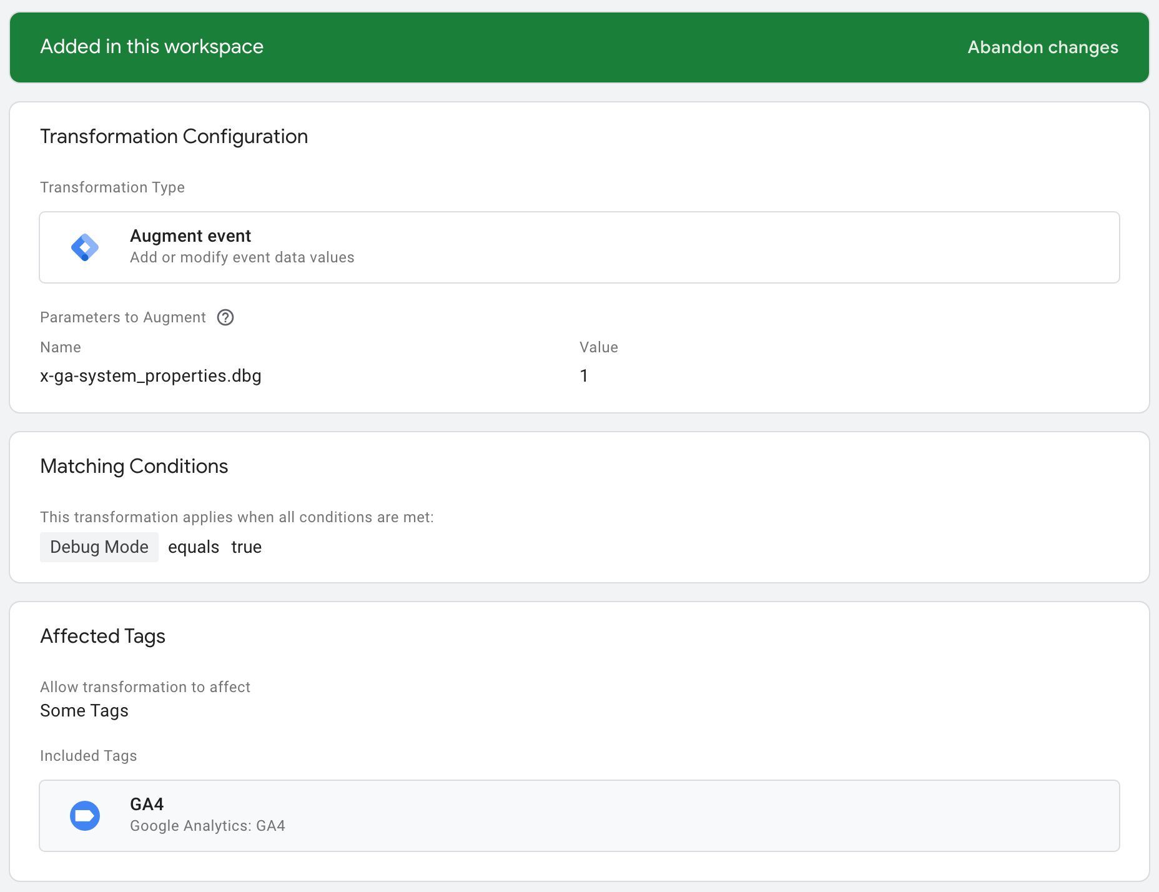Click the parameter value 1
1159x892 pixels.
click(x=584, y=376)
